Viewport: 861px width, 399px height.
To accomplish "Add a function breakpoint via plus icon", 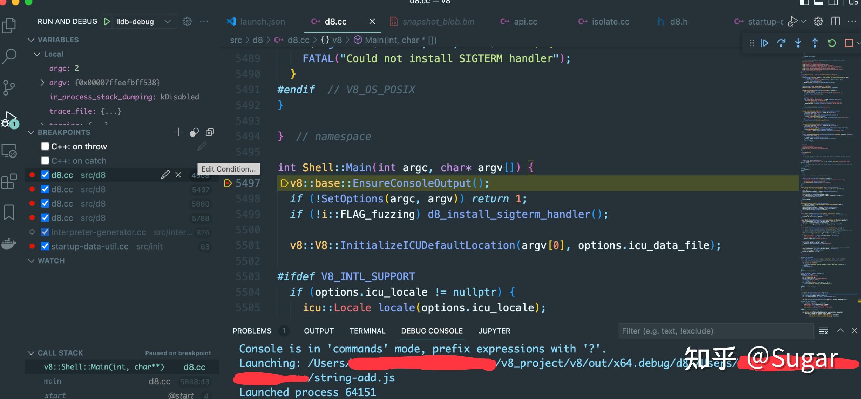I will tap(178, 132).
